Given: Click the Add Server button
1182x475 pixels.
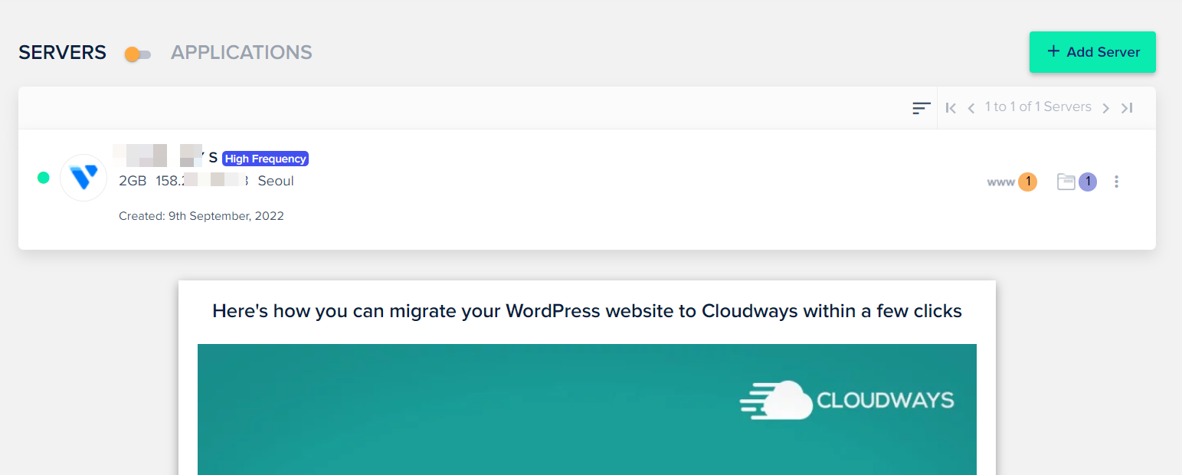Looking at the screenshot, I should (1092, 52).
